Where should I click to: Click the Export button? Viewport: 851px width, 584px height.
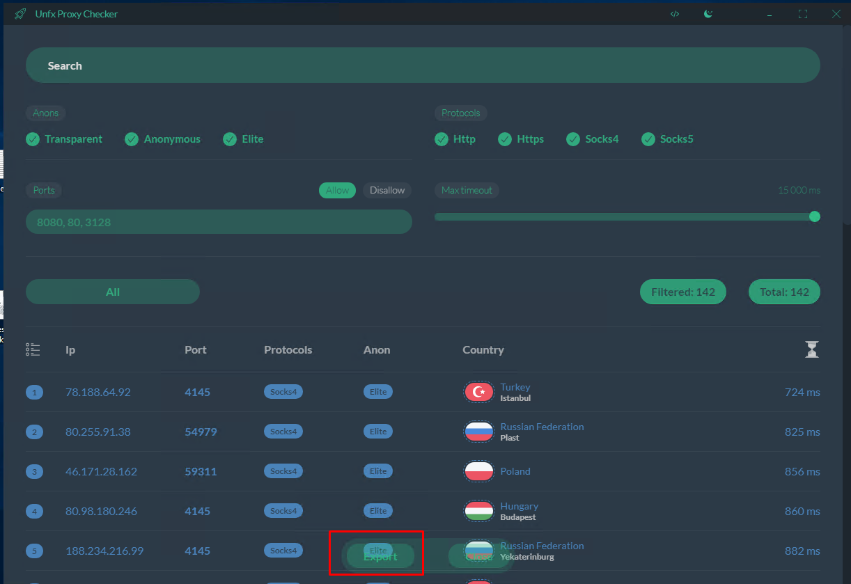click(x=380, y=556)
